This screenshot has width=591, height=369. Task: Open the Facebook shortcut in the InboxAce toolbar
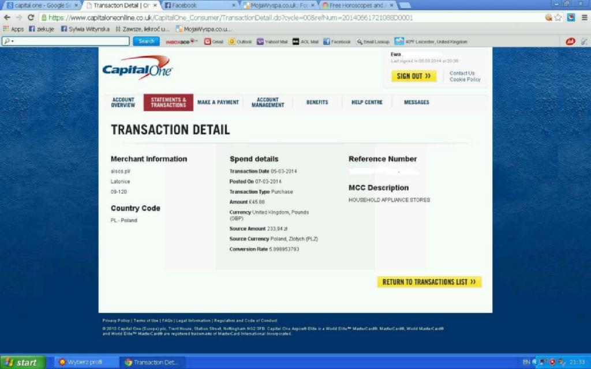[x=337, y=42]
